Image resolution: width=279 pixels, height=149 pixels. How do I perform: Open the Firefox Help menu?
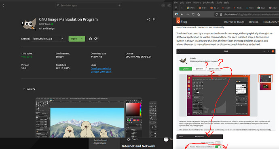(x=226, y=2)
